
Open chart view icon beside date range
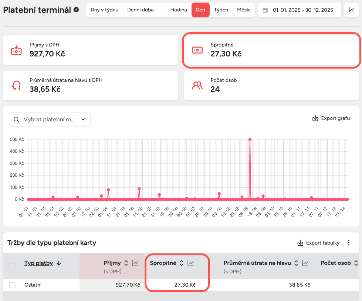[351, 10]
